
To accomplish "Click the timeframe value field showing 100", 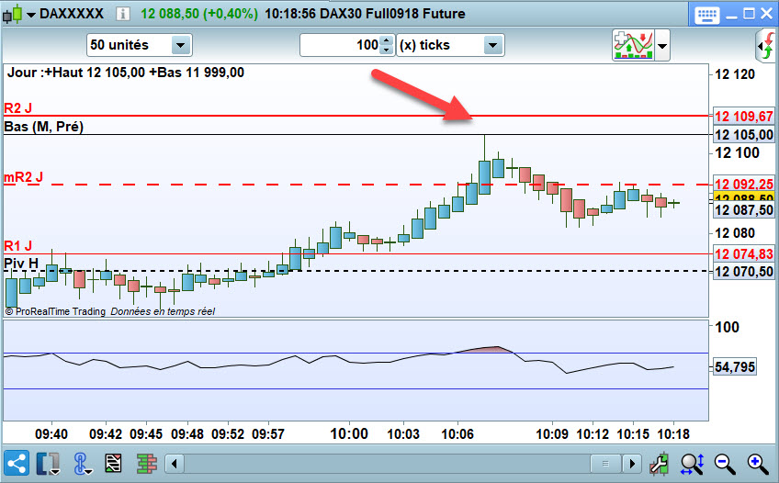I will [340, 45].
